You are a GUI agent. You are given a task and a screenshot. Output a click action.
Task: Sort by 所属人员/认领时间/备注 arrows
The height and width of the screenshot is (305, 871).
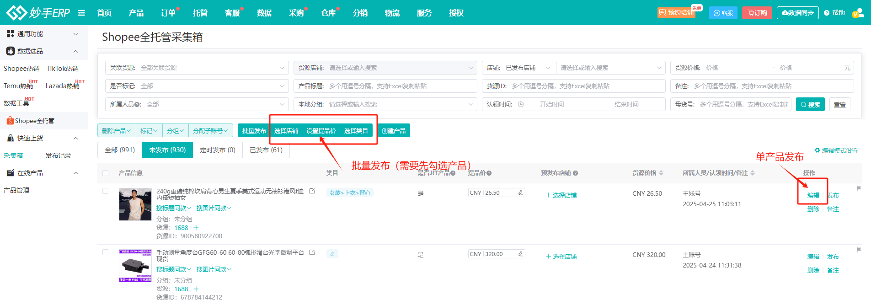coord(753,173)
